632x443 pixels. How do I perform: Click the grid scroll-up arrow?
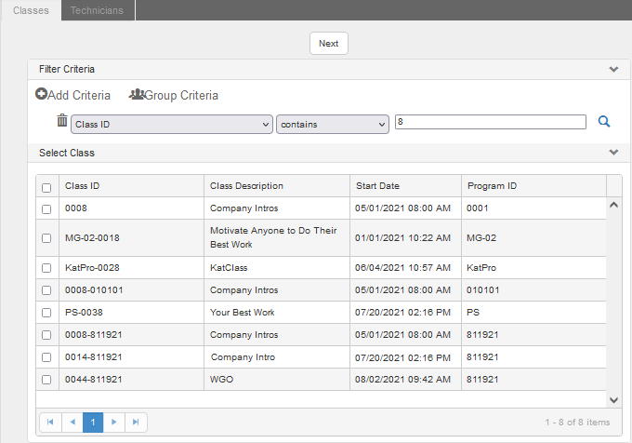pyautogui.click(x=613, y=205)
